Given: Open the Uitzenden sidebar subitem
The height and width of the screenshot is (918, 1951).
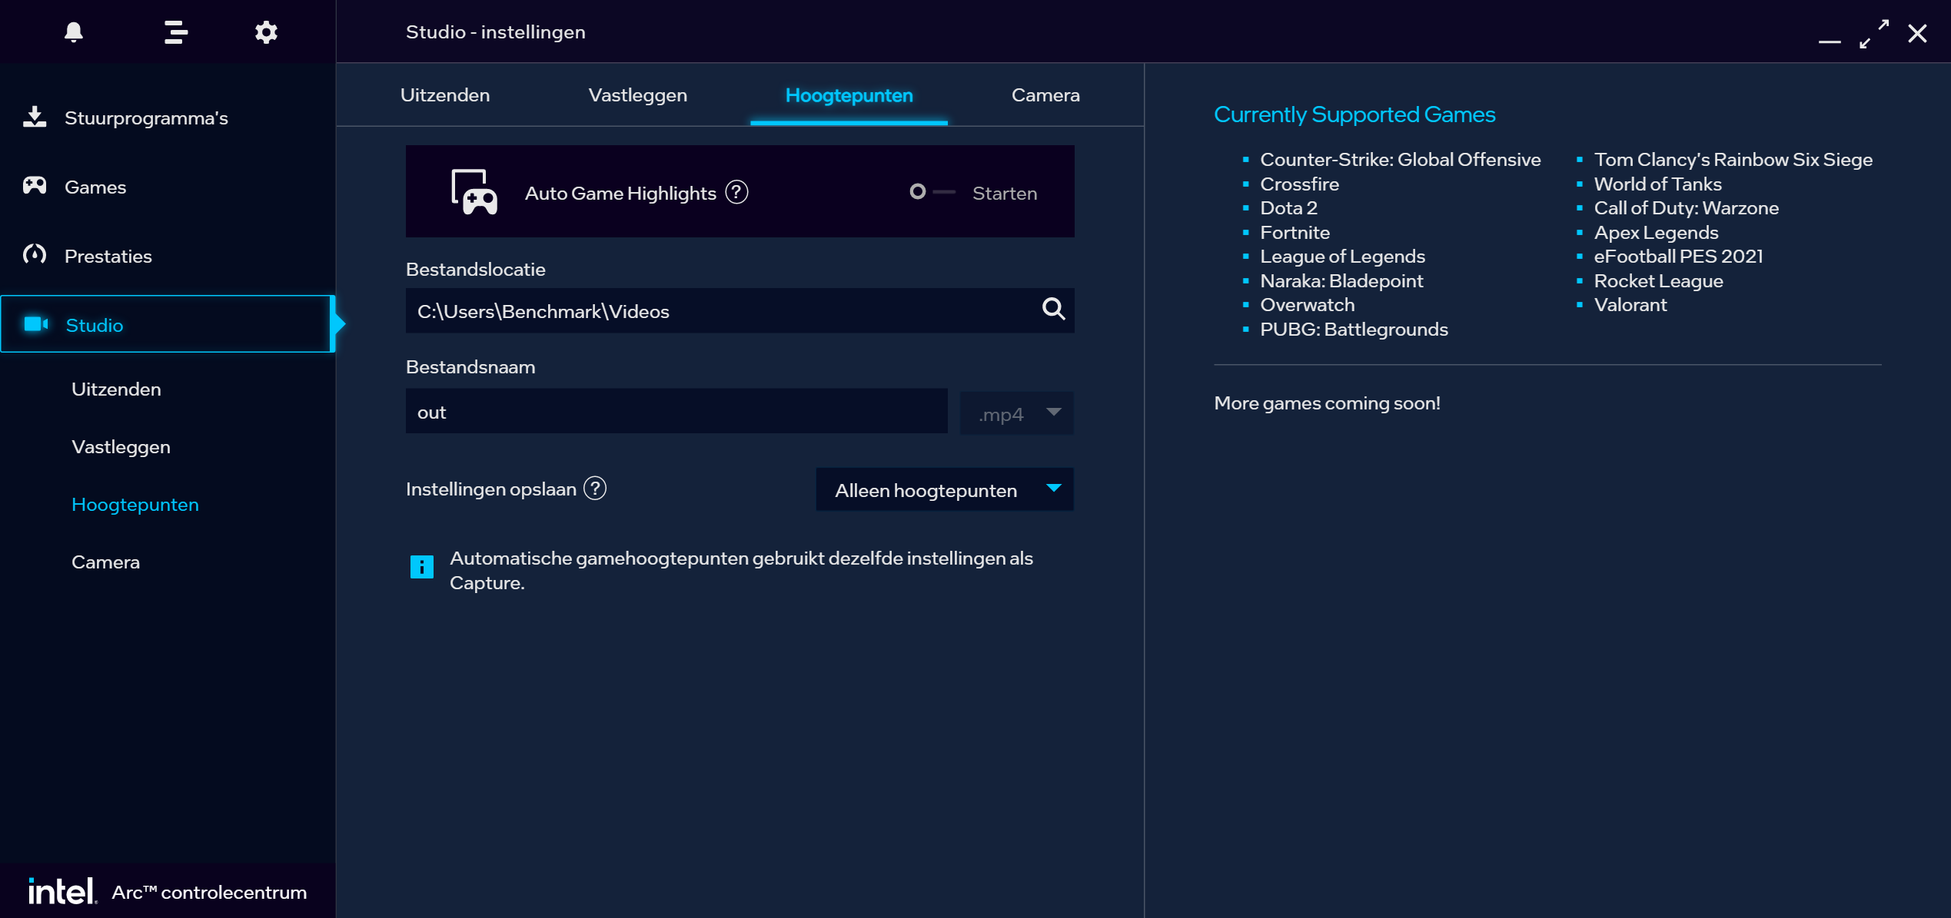Looking at the screenshot, I should point(116,389).
